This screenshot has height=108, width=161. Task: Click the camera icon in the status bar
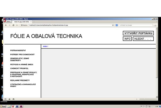pyautogui.click(x=14, y=99)
